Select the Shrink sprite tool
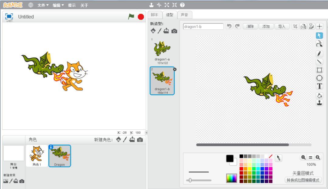Image resolution: width=328 pixels, height=189 pixels. pyautogui.click(x=175, y=5)
